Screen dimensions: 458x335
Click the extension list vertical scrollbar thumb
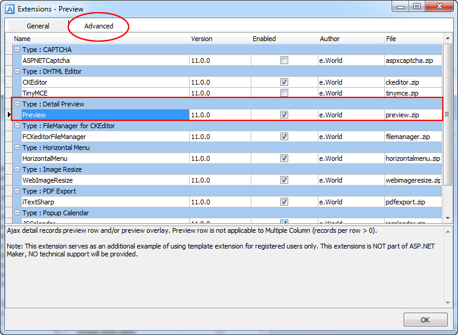point(448,114)
